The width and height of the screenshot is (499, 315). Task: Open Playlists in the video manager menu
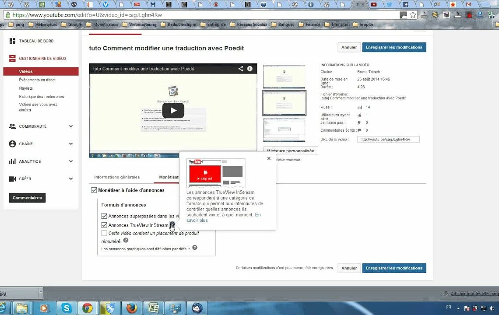click(26, 88)
